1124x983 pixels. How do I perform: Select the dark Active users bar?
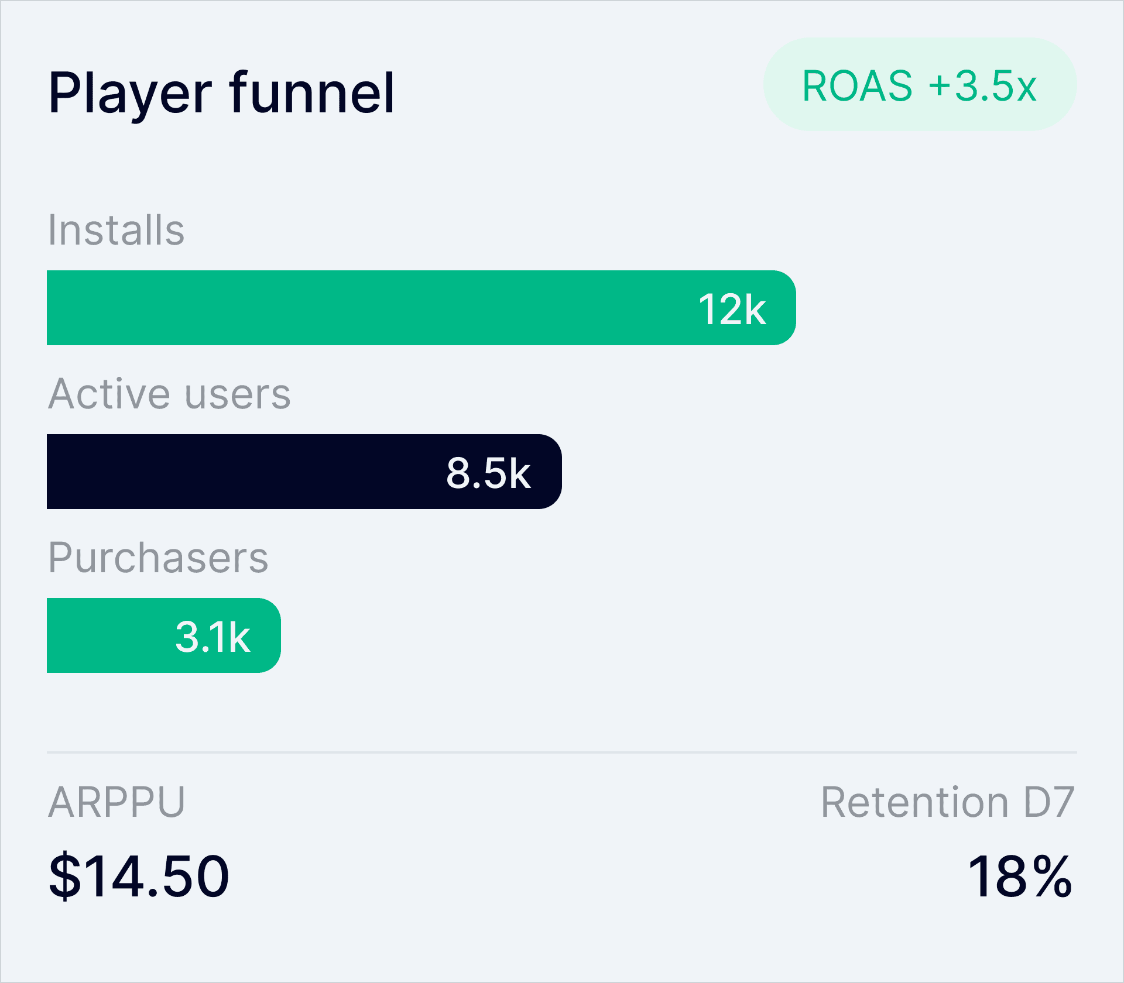(246, 472)
